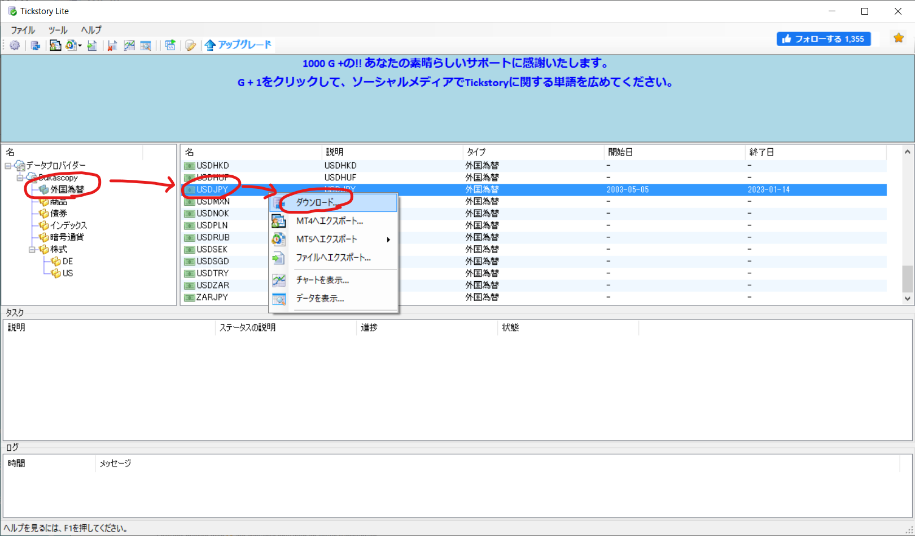Screen dimensions: 915x536
Task: Click the database download toolbar icon
Action: click(x=35, y=45)
